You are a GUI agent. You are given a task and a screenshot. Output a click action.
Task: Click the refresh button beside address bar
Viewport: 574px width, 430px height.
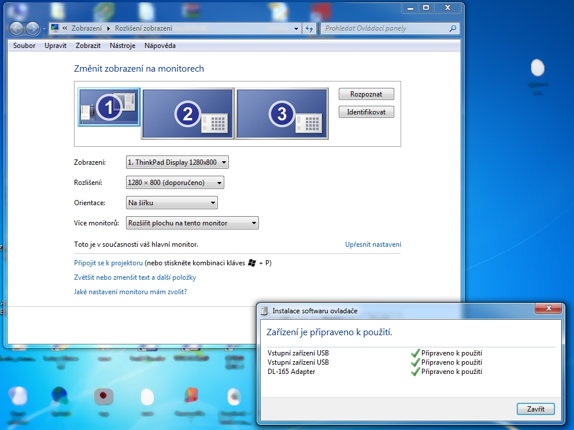coord(309,28)
